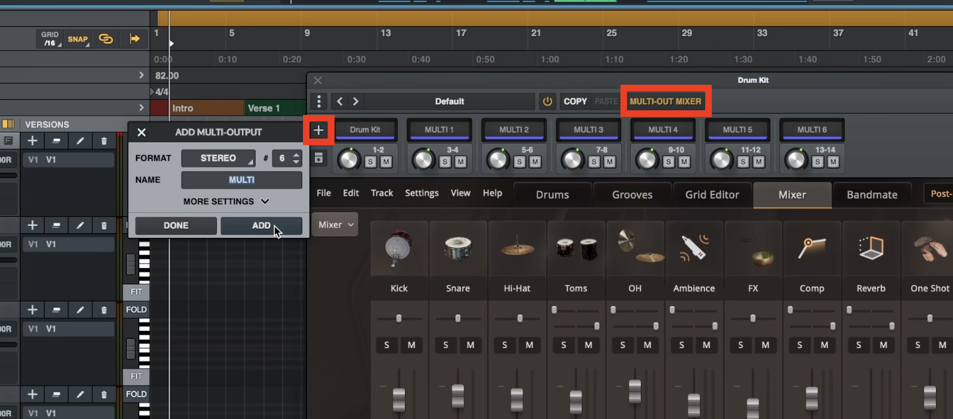
Task: Select the Snare channel icon
Action: pos(458,248)
